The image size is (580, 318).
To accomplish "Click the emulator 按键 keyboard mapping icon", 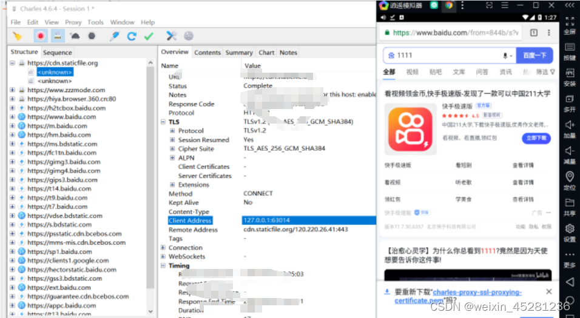I will [570, 47].
